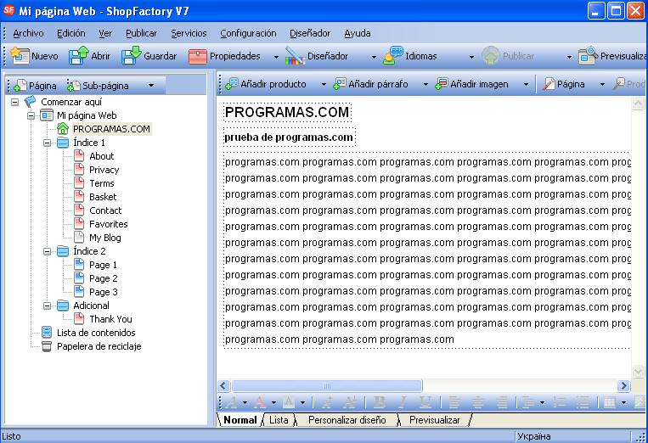648x443 pixels.
Task: Switch to Personalizar diseño tab
Action: pos(347,420)
